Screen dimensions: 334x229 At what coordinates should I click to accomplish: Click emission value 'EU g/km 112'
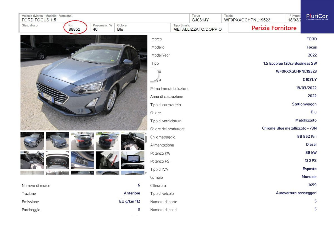[129, 201]
